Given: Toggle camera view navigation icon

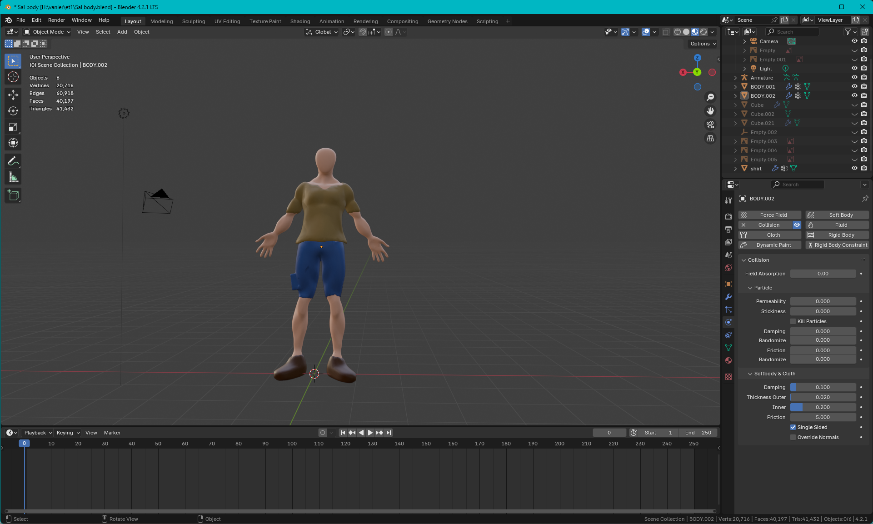Looking at the screenshot, I should (x=710, y=125).
